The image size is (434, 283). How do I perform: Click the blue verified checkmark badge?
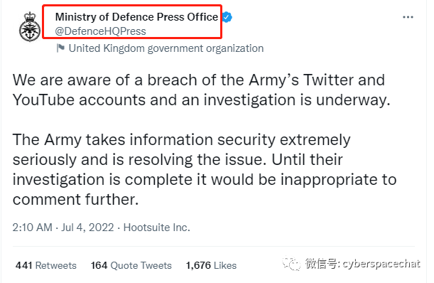[x=227, y=17]
